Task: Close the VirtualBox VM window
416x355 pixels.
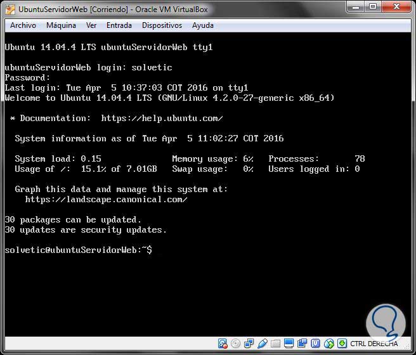Action: point(396,6)
